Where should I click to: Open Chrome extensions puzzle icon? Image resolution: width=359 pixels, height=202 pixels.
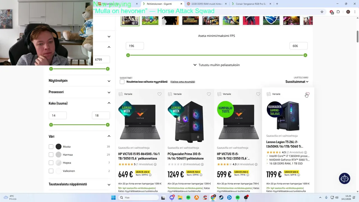[338, 12]
